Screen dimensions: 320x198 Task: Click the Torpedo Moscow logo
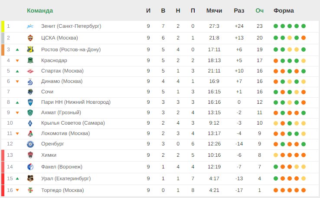click(30, 190)
